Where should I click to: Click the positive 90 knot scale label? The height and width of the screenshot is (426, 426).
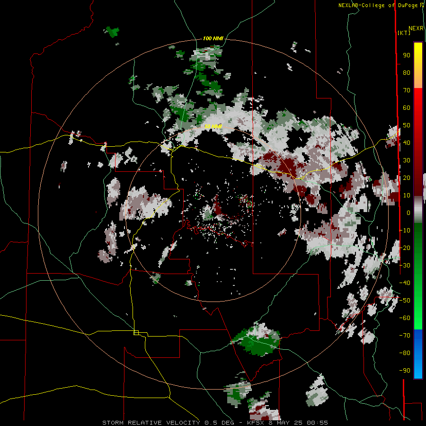pyautogui.click(x=407, y=55)
